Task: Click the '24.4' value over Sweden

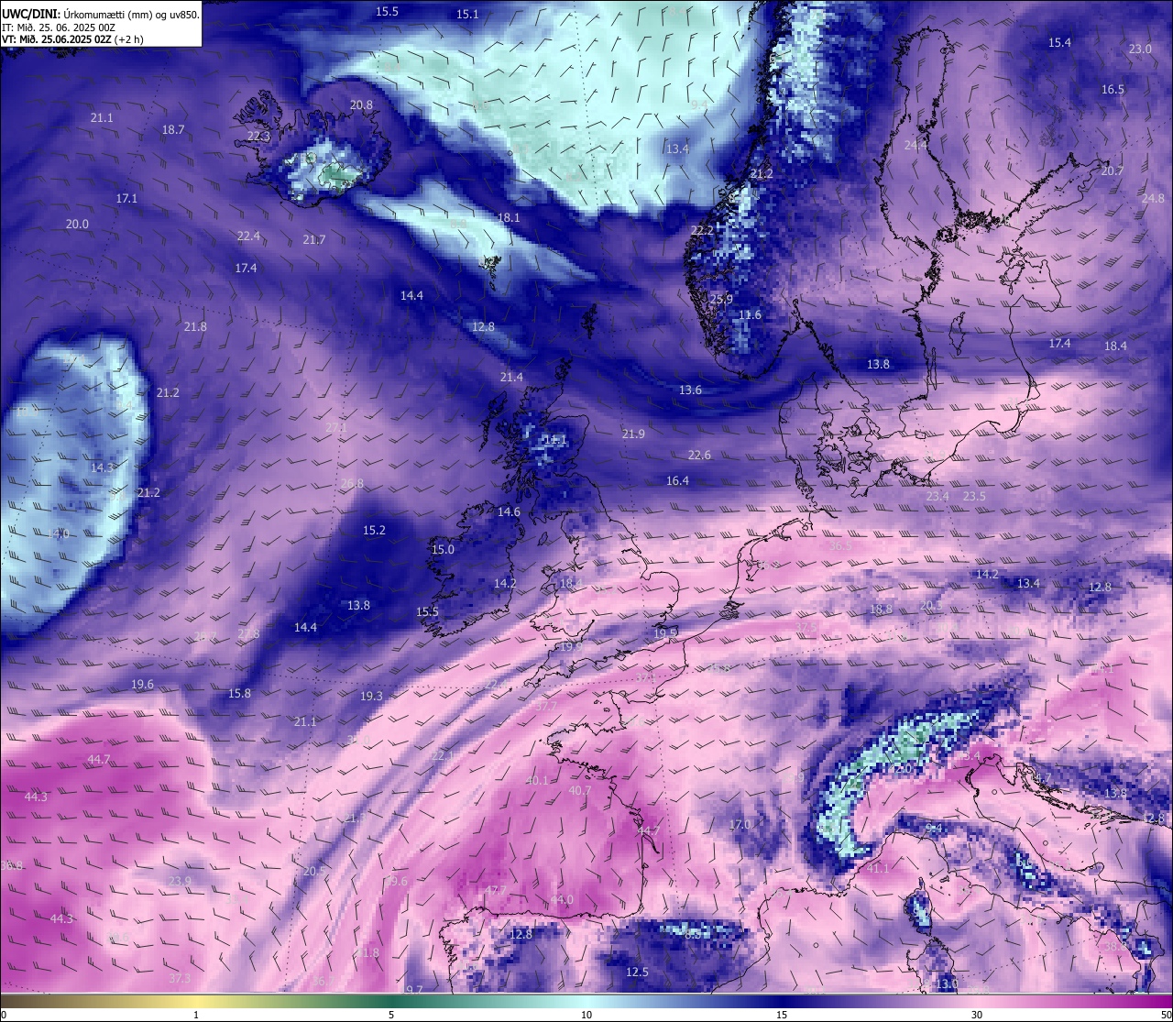Action: (x=915, y=145)
